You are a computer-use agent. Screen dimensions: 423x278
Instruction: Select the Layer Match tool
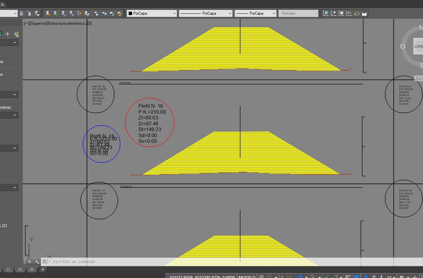(x=48, y=13)
